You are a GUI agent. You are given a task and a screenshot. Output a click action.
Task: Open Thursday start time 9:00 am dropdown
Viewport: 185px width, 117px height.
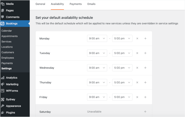tap(97, 82)
